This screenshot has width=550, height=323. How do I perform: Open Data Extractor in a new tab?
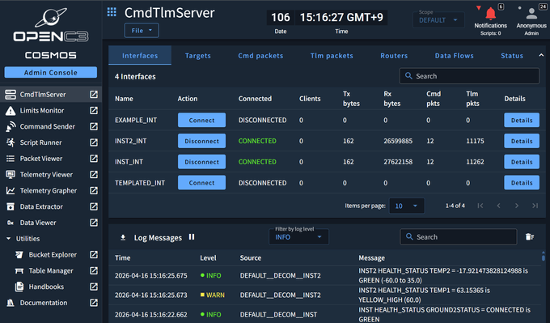tap(94, 206)
